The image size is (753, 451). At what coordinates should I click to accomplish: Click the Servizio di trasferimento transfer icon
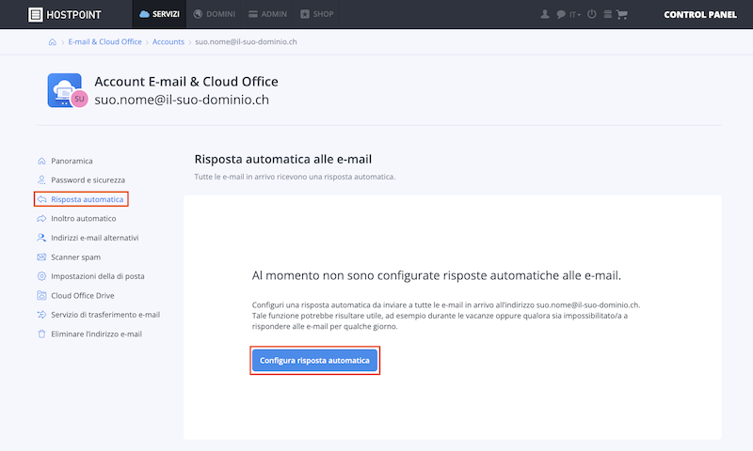click(41, 315)
